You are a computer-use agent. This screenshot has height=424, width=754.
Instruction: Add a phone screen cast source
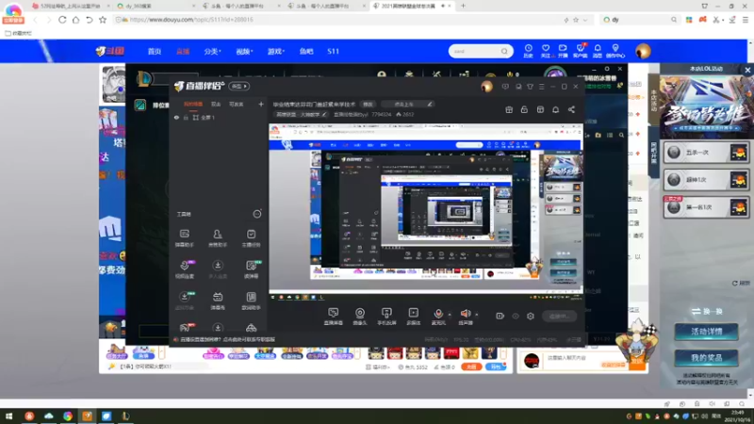tap(386, 317)
